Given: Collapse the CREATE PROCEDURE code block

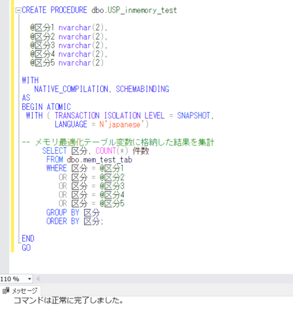Looking at the screenshot, I should [18, 10].
